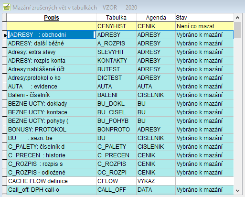The image size is (245, 197).
Task: Click the window title icon
Action: 7,7
